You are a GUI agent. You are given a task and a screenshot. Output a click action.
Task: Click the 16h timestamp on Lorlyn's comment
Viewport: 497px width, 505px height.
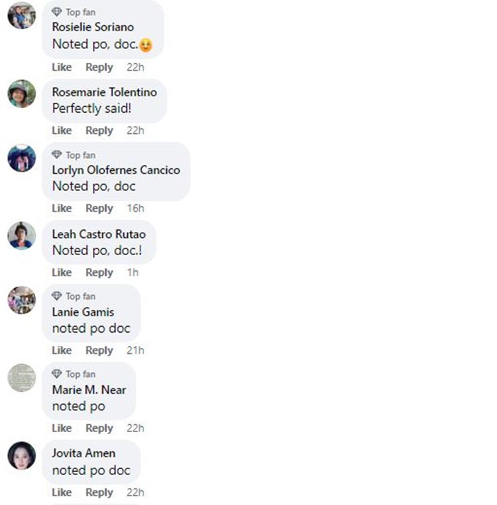click(135, 208)
